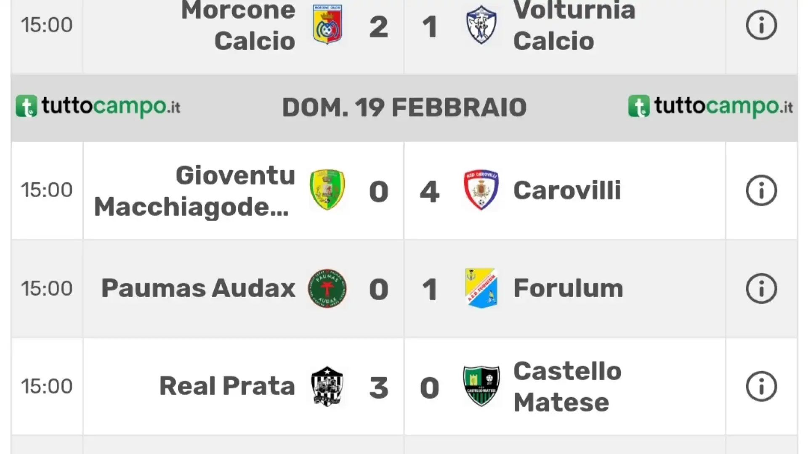808x454 pixels.
Task: Click the Morcone Calcio crest
Action: (x=327, y=24)
